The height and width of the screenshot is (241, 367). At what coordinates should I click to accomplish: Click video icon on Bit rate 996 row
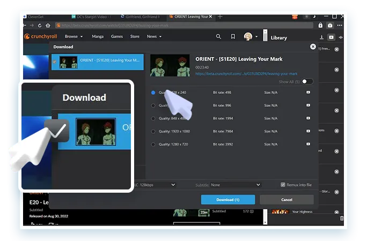(309, 105)
